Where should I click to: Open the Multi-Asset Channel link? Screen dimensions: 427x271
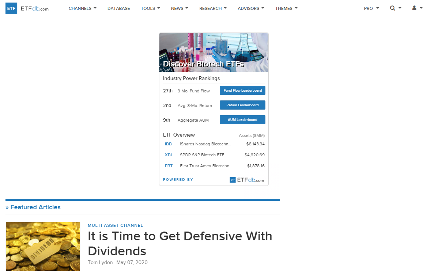(115, 225)
